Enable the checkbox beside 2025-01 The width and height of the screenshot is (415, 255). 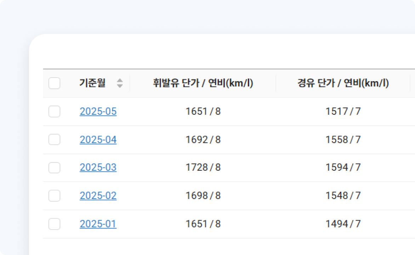[54, 224]
